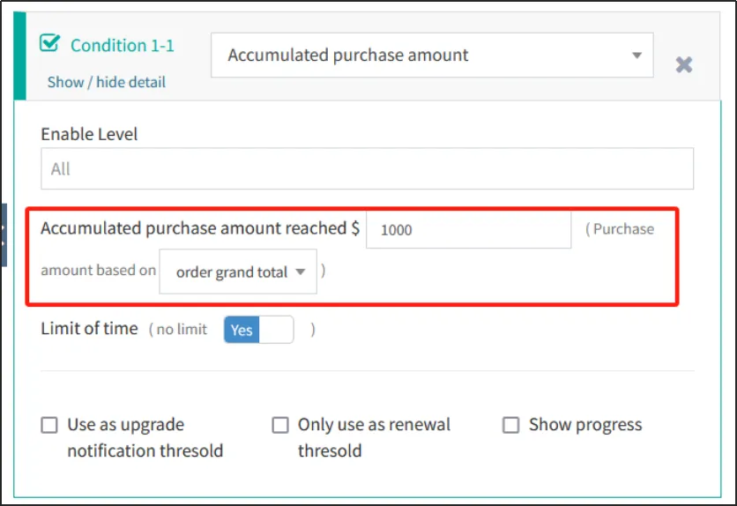
Task: Click the dark sidebar handle at the left edge
Action: click(4, 235)
